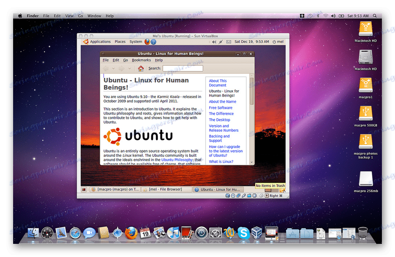This screenshot has width=395, height=257.
Task: Open the Finder menu in Mac menu bar
Action: (x=33, y=16)
